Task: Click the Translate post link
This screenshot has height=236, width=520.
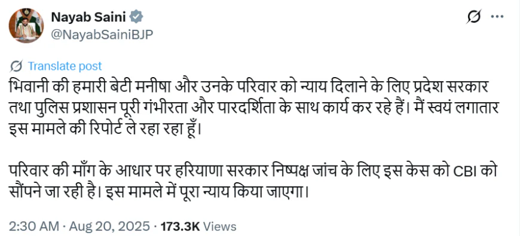Action: [65, 66]
